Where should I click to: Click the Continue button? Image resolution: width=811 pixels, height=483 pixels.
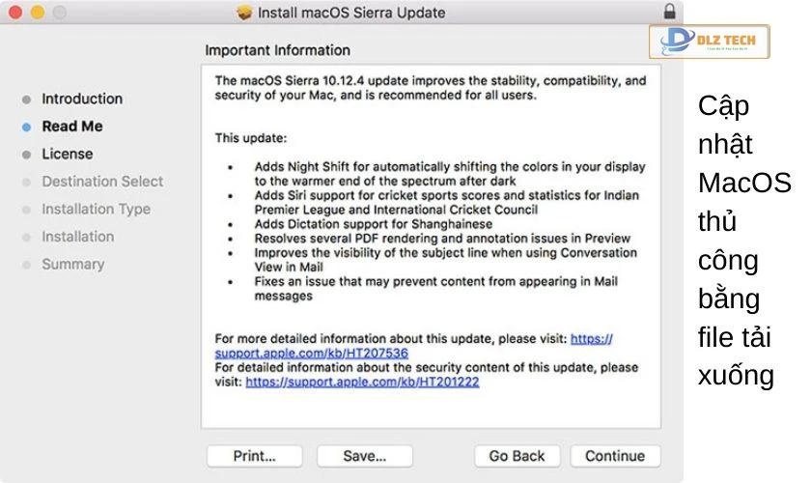coord(615,456)
